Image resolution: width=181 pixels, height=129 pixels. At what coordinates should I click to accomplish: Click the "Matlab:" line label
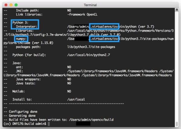pos(18,91)
